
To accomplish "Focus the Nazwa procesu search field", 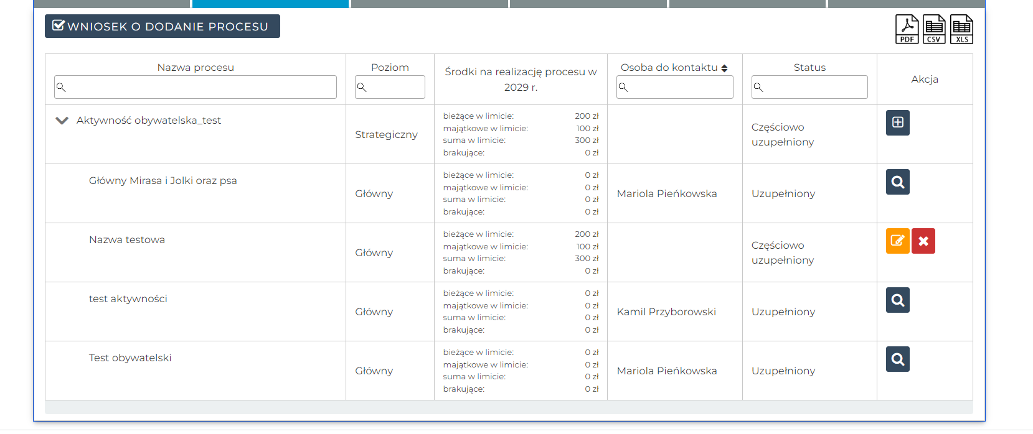I will pyautogui.click(x=196, y=87).
